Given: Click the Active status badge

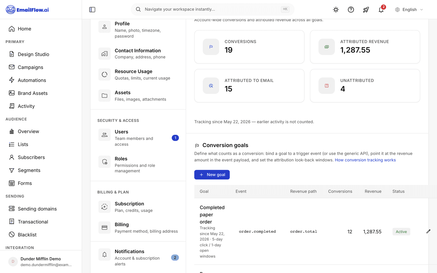Looking at the screenshot, I should [x=401, y=232].
